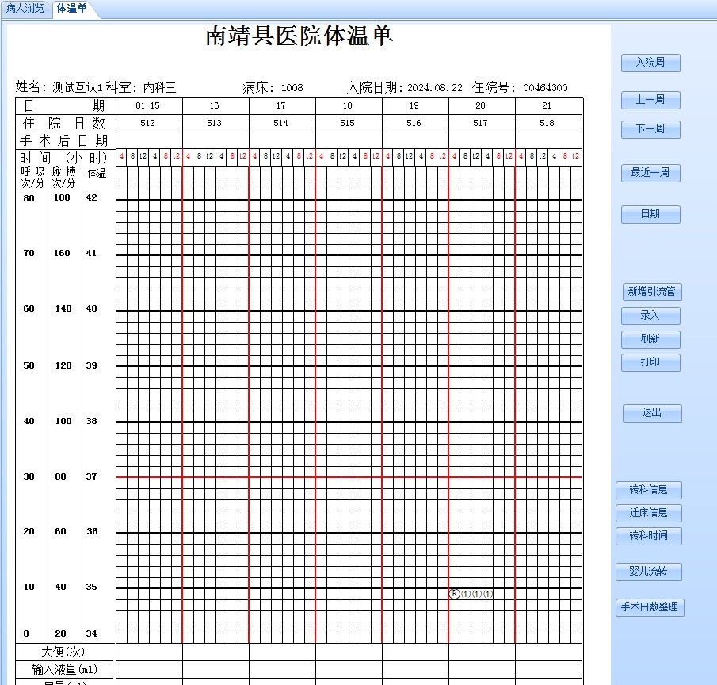Click hospital day value 516
This screenshot has height=685, width=717.
tap(414, 123)
